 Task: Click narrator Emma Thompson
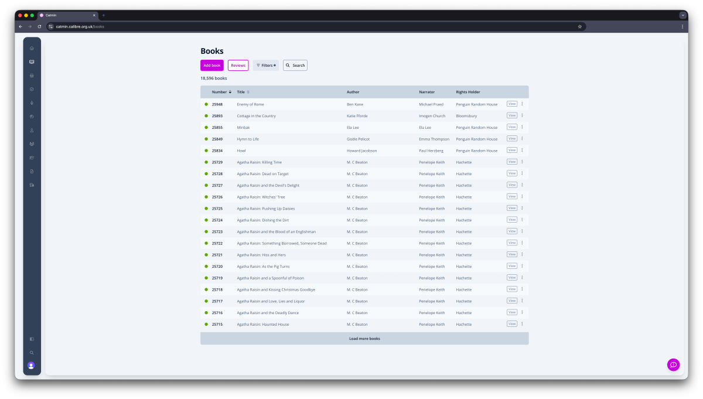pos(434,139)
